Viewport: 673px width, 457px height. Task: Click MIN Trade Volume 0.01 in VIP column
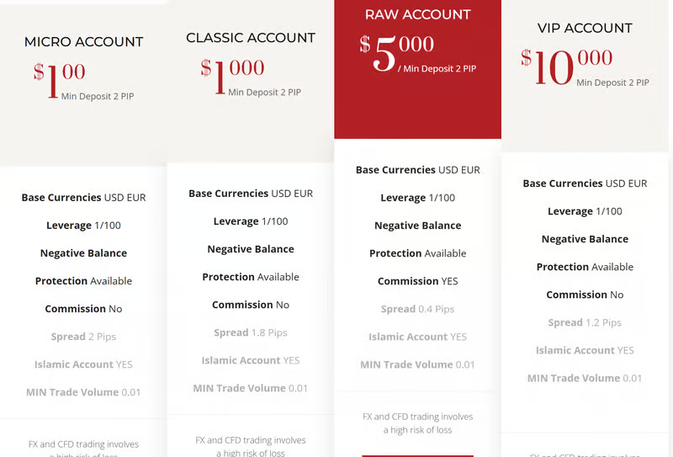(585, 378)
